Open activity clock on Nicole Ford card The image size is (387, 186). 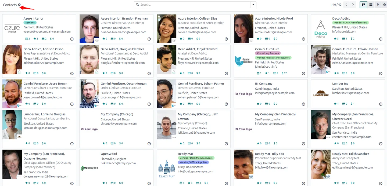pyautogui.click(x=303, y=39)
